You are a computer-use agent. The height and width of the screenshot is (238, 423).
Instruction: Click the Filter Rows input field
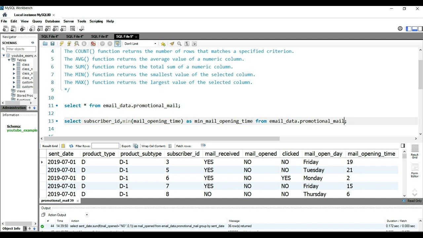(105, 146)
